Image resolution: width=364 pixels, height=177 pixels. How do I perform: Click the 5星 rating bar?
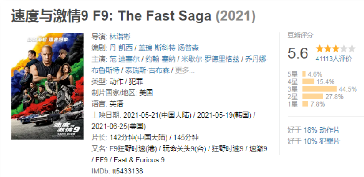point(303,74)
